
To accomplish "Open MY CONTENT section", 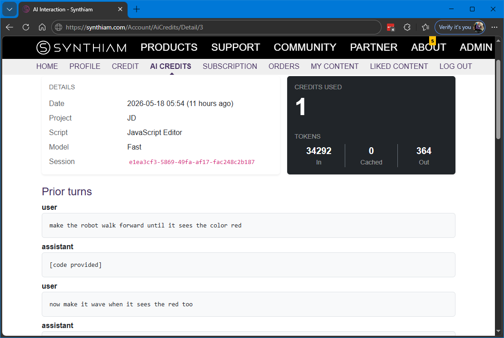I will coord(334,66).
